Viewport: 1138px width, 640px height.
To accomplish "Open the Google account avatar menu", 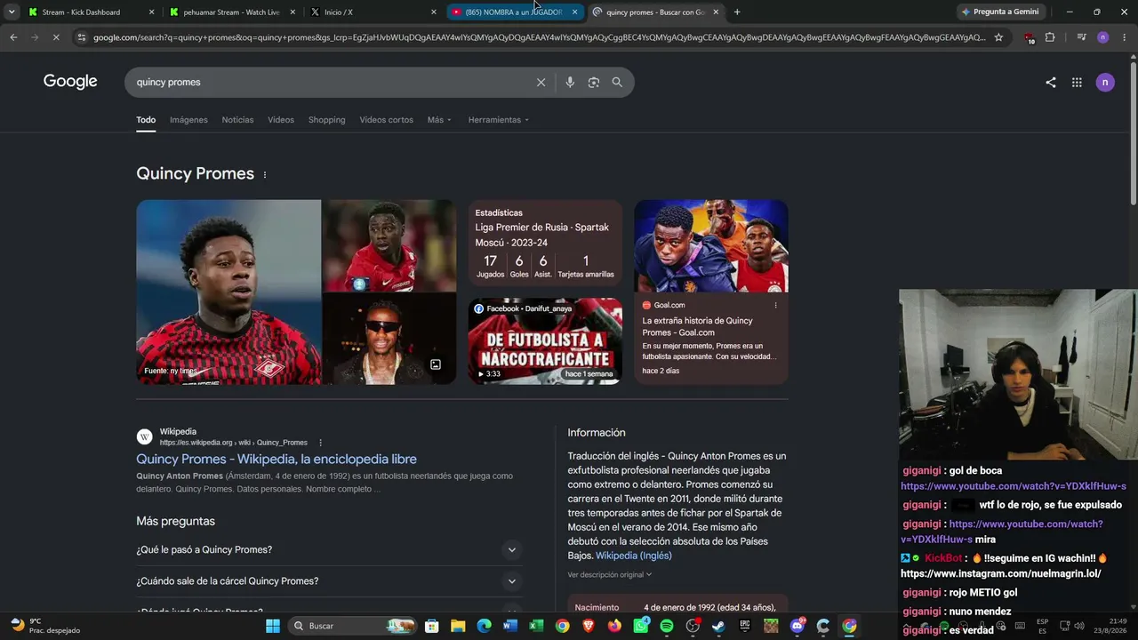I will point(1105,82).
